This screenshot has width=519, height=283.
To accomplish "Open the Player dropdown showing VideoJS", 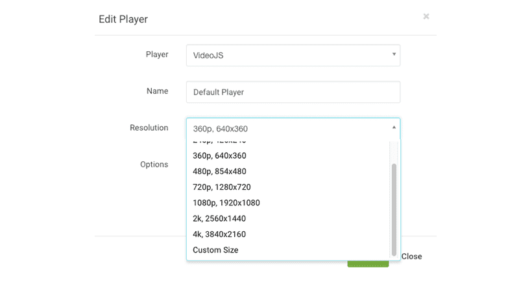I will tap(293, 55).
